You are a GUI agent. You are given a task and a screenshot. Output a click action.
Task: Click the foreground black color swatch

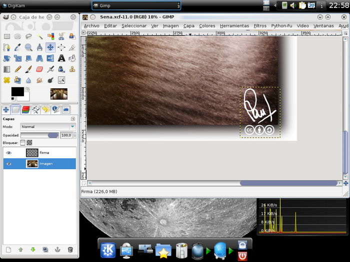[17, 91]
